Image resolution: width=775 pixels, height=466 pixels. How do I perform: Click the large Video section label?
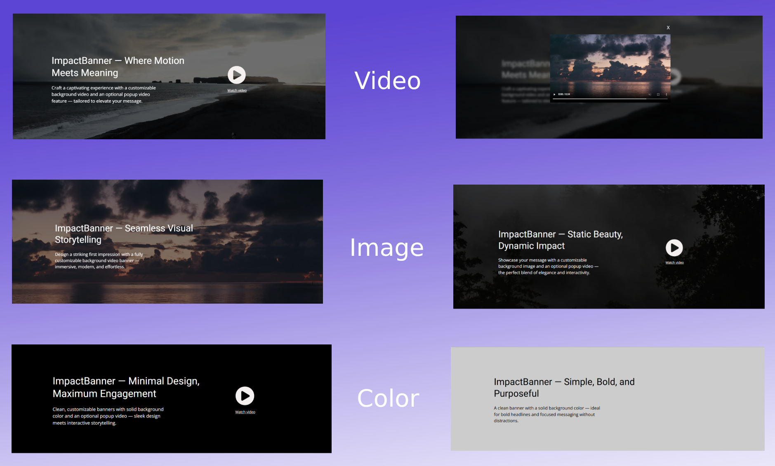tap(387, 80)
